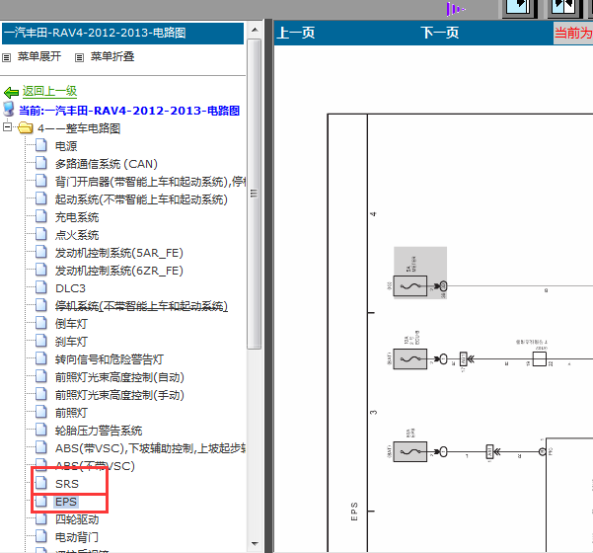Click the 当前:一汽丰田-RAV4 current path label
This screenshot has width=593, height=553.
tap(129, 111)
